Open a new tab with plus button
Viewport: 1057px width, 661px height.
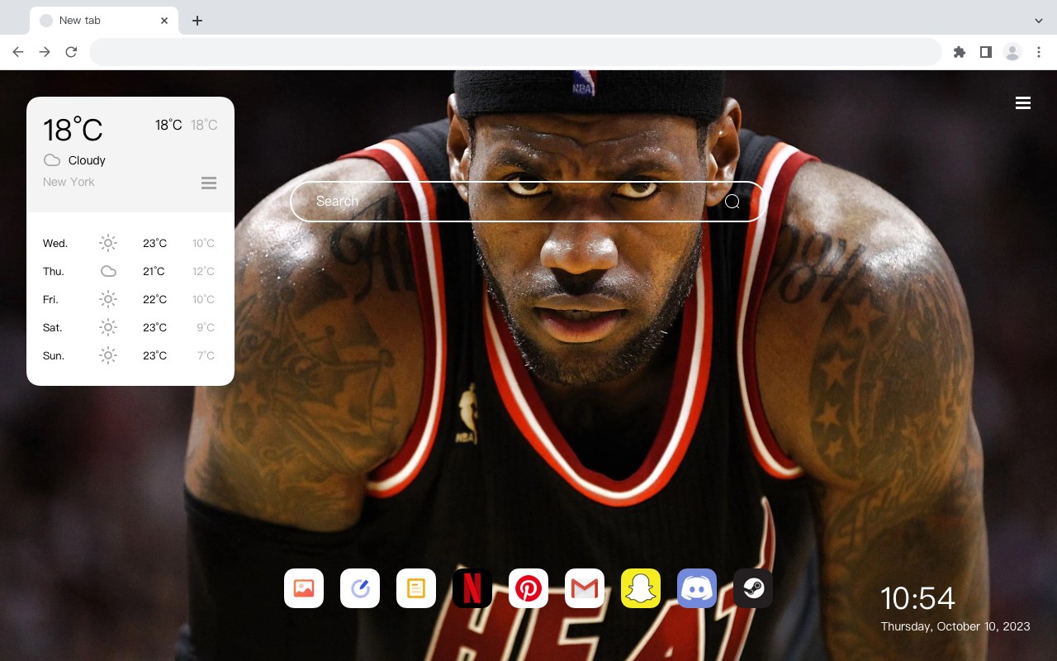point(197,21)
